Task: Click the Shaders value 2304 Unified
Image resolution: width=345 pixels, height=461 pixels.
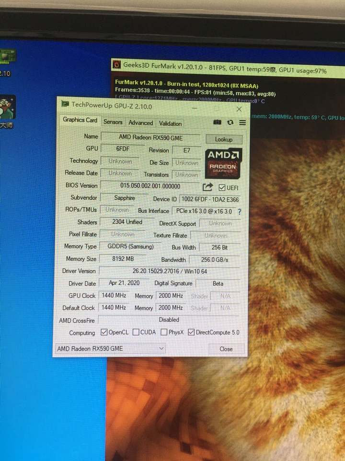Action: 127,222
